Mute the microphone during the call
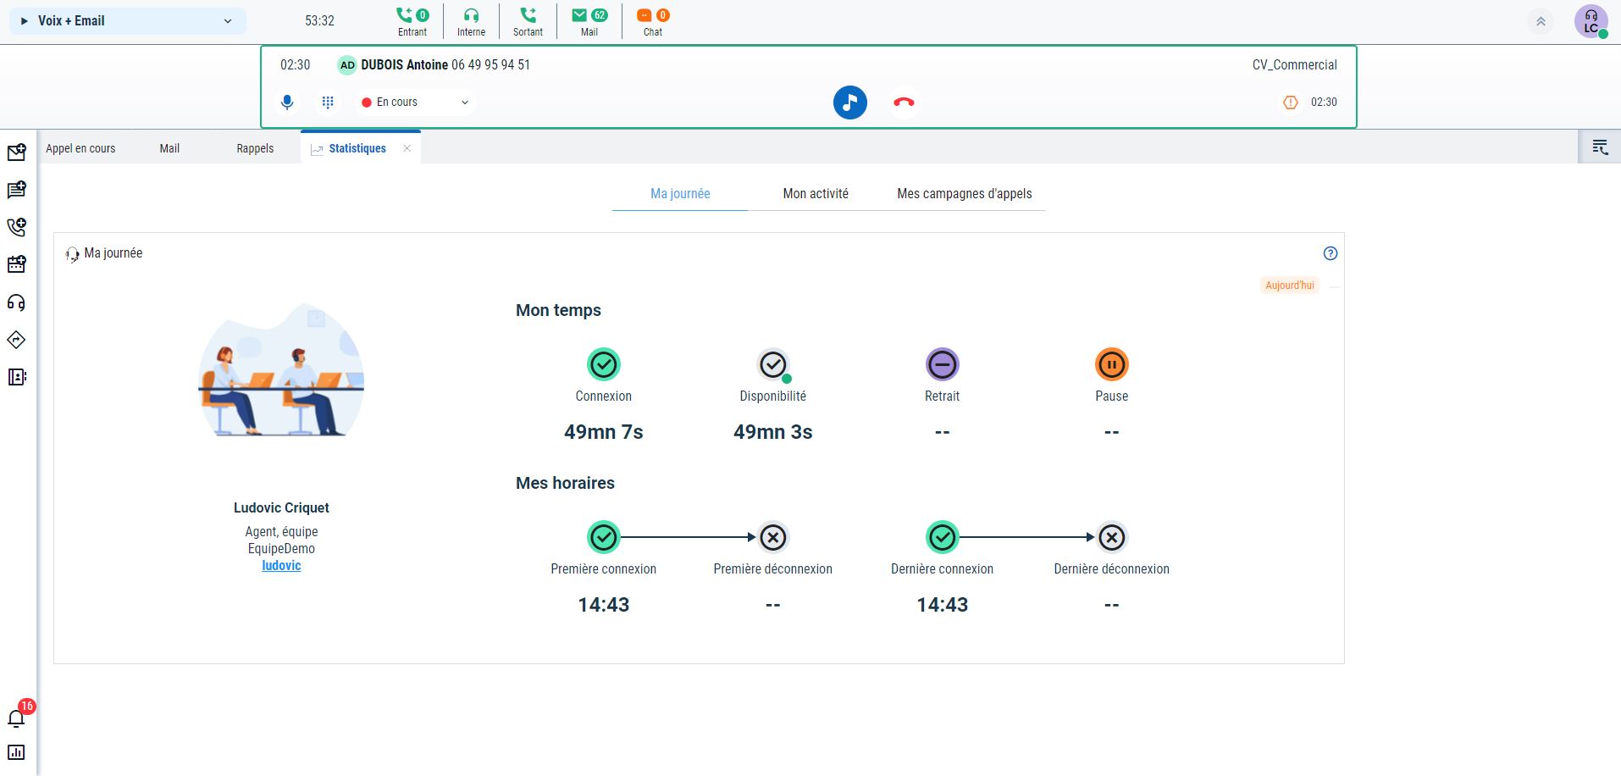The width and height of the screenshot is (1621, 776). pyautogui.click(x=287, y=102)
